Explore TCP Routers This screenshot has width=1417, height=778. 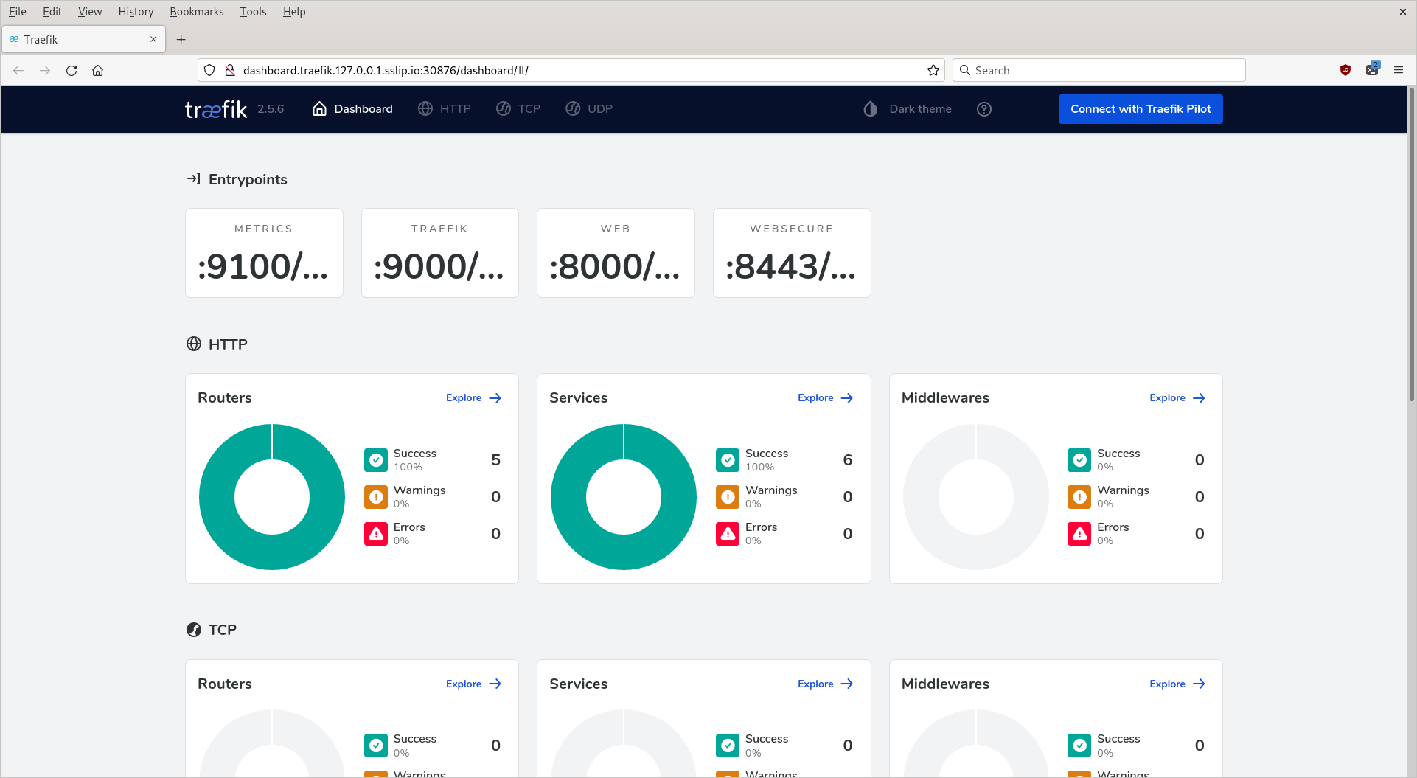coord(474,684)
